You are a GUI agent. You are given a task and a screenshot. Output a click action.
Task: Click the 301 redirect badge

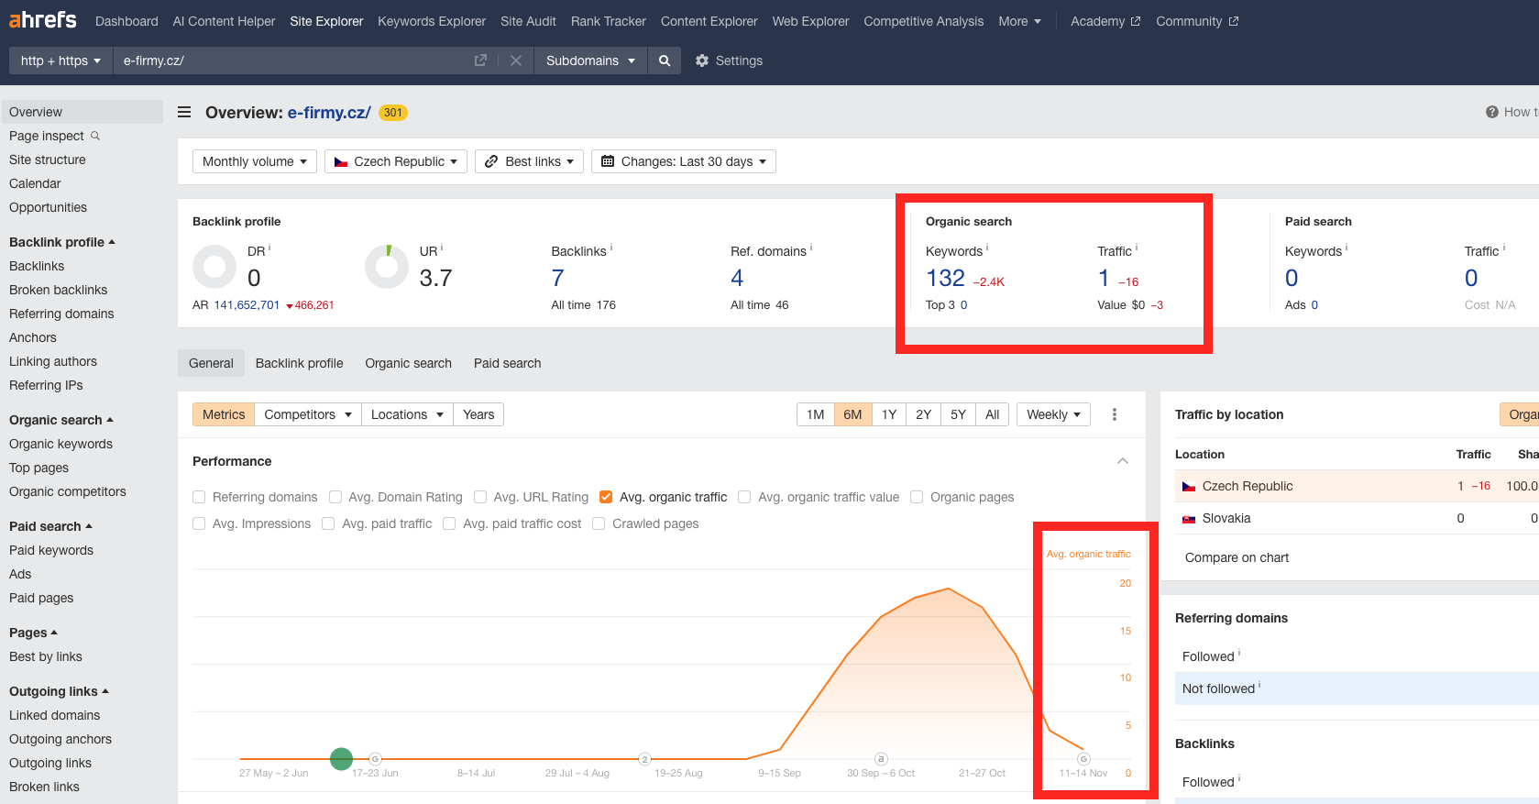point(393,113)
